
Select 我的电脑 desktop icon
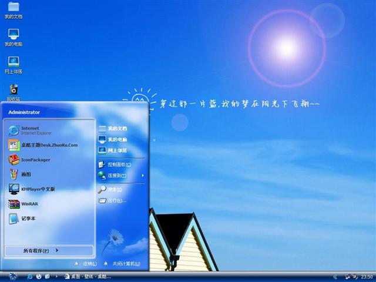pos(14,38)
